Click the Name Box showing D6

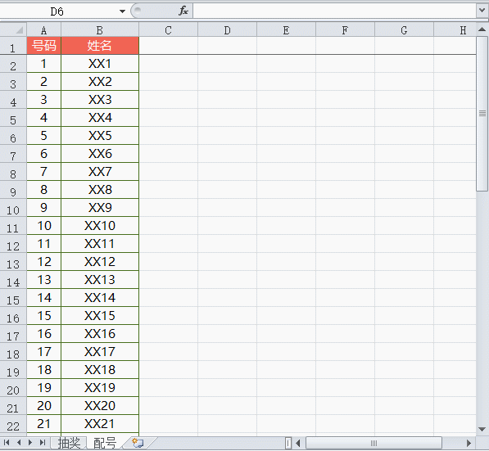coord(57,11)
